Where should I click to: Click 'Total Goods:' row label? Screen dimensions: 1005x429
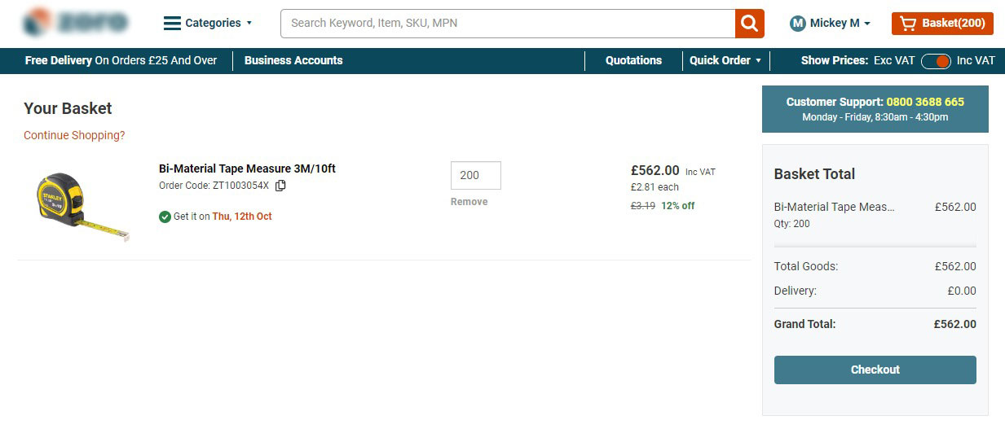click(x=806, y=266)
